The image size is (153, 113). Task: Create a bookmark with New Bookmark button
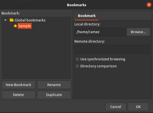[x=18, y=85]
